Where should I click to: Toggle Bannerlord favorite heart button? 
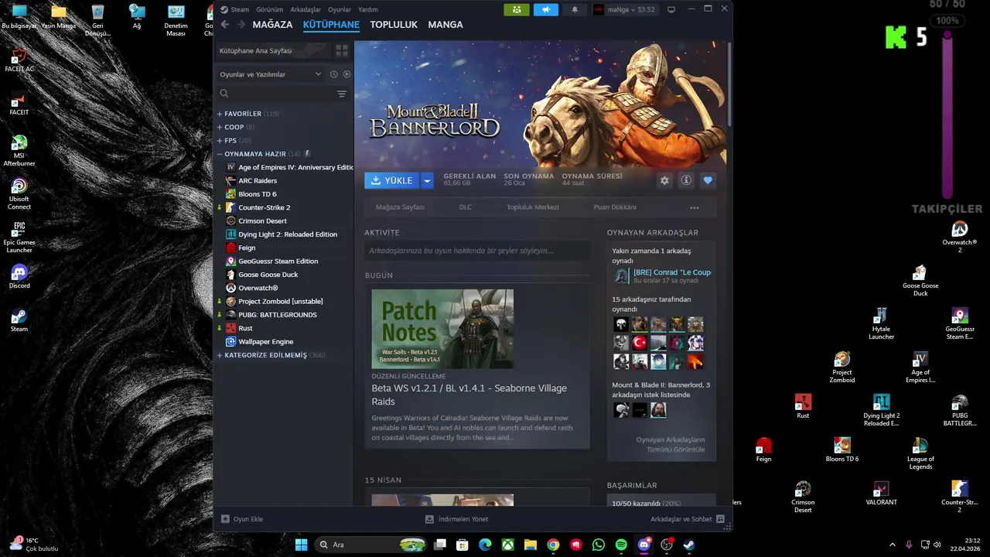tap(708, 180)
